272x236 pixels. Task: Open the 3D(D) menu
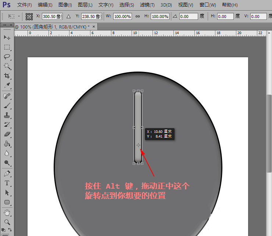[166, 5]
